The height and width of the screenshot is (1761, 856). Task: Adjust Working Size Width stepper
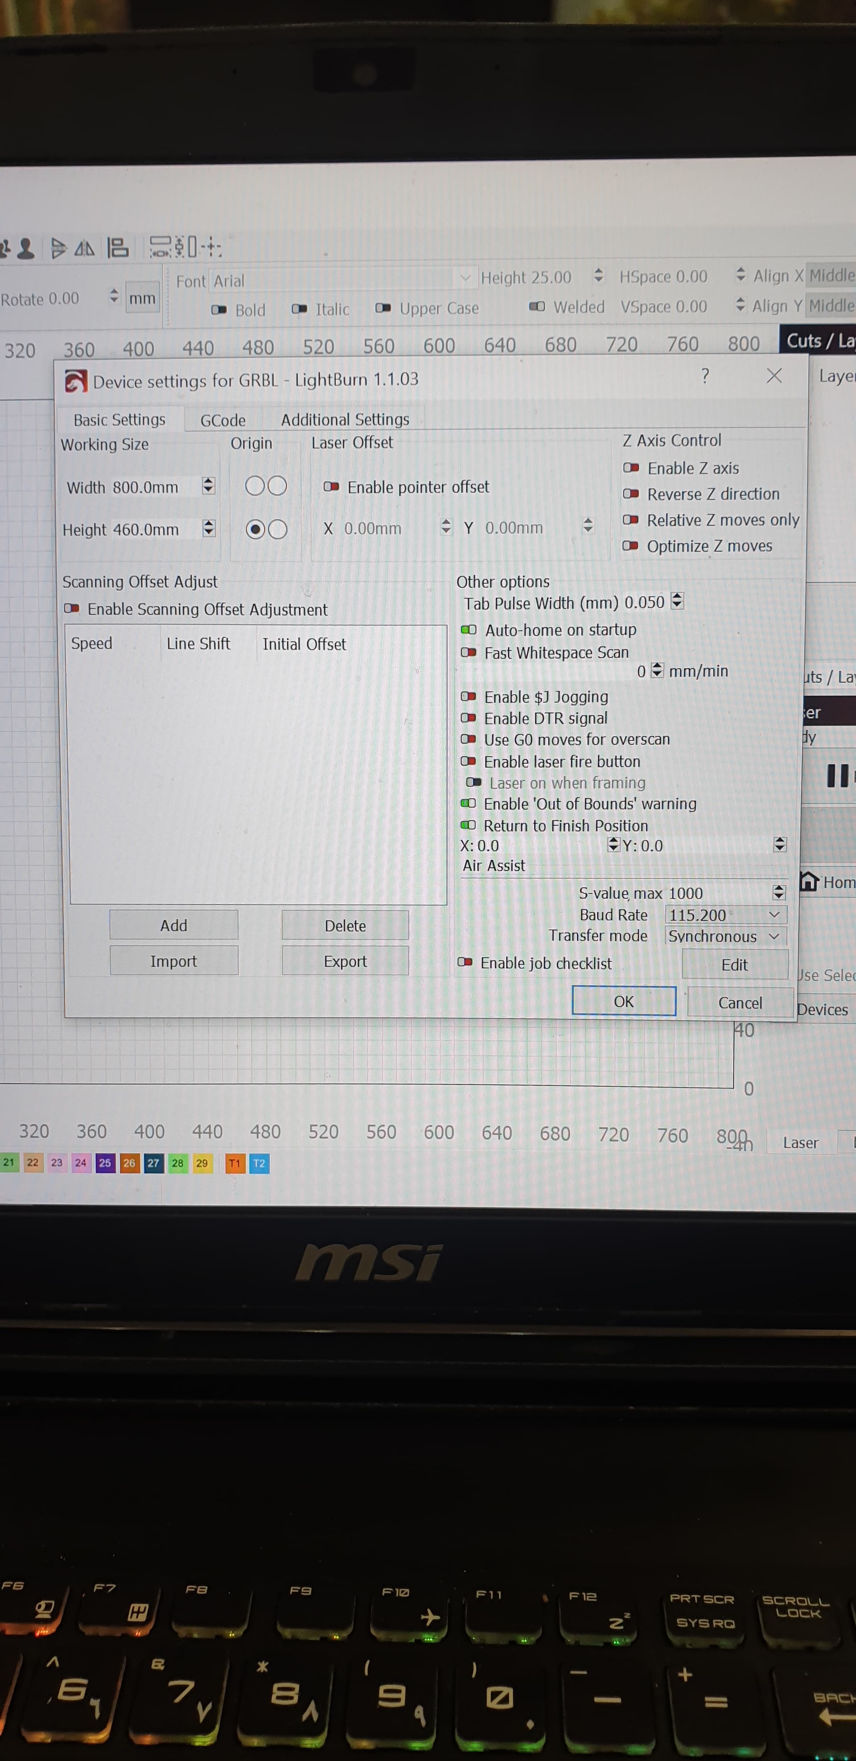click(209, 486)
